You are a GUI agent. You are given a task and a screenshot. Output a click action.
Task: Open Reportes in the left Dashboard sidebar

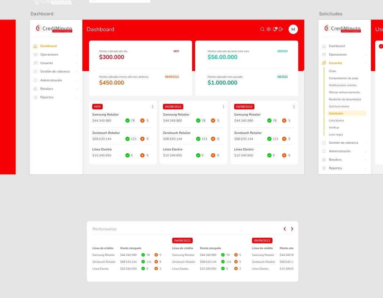pos(47,97)
